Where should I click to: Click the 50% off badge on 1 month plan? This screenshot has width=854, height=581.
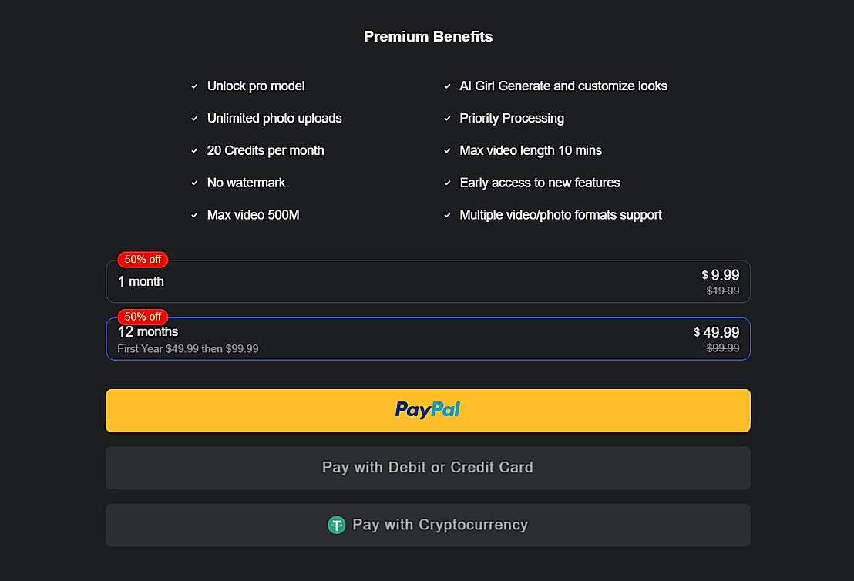pyautogui.click(x=141, y=260)
